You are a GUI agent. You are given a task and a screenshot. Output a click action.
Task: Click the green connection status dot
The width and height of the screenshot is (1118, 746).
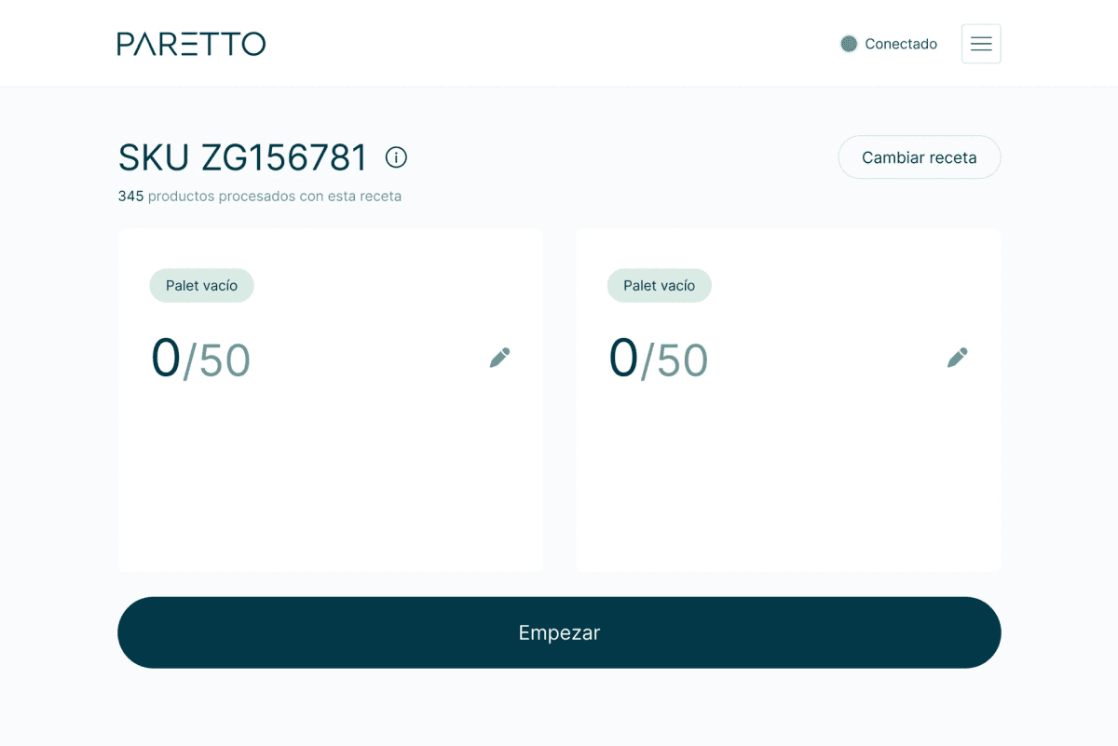pos(849,44)
